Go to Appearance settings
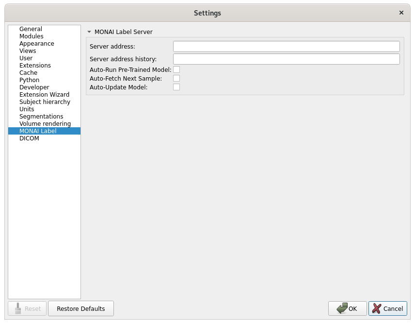415x324 pixels. [x=45, y=44]
